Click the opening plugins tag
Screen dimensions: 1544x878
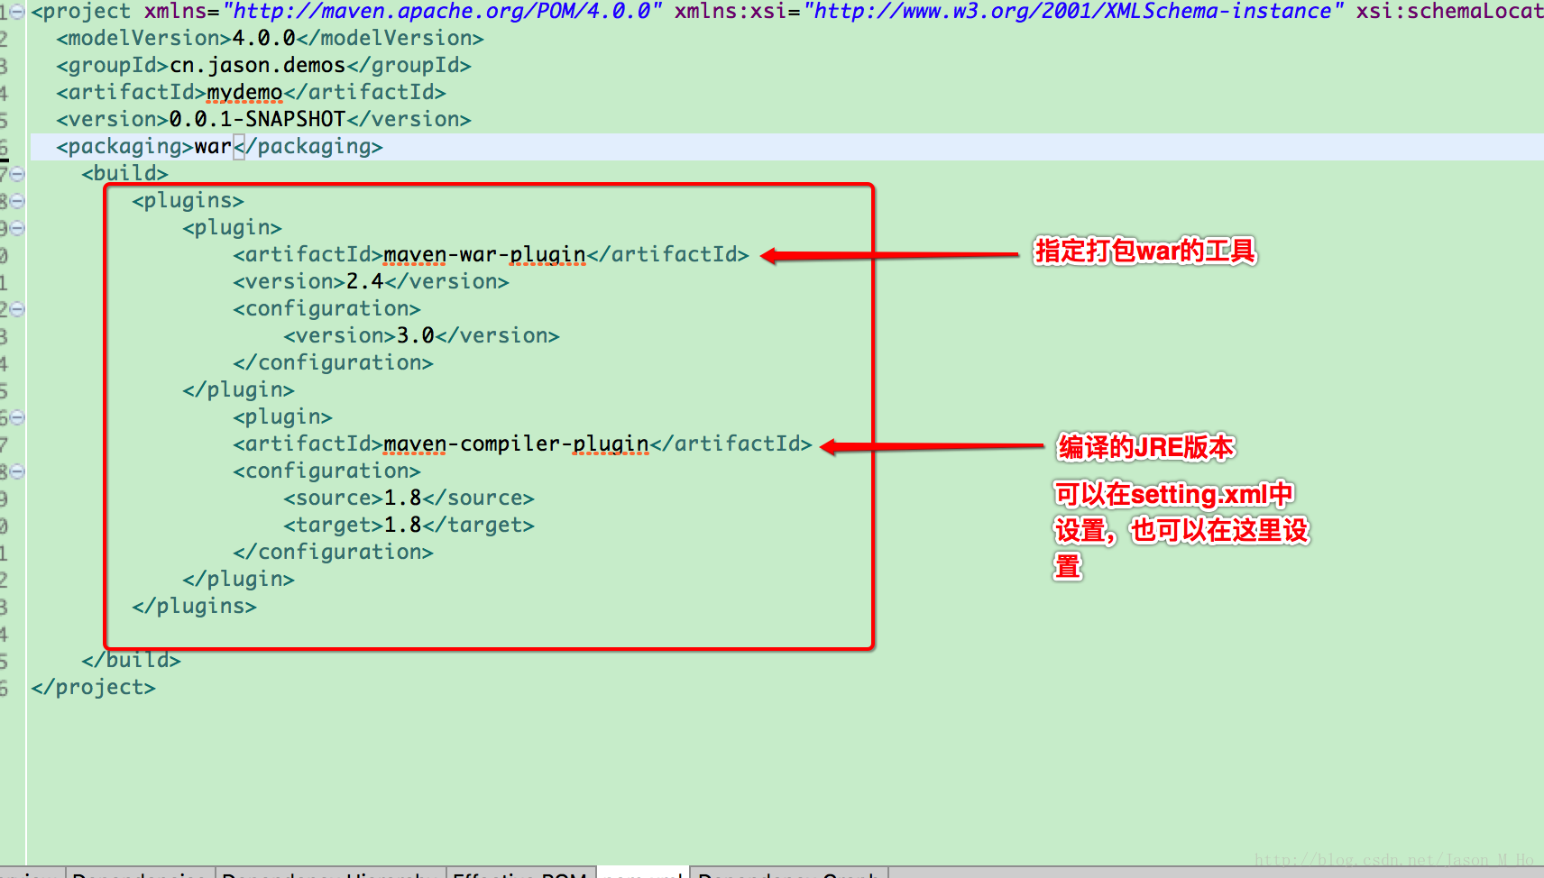(188, 201)
